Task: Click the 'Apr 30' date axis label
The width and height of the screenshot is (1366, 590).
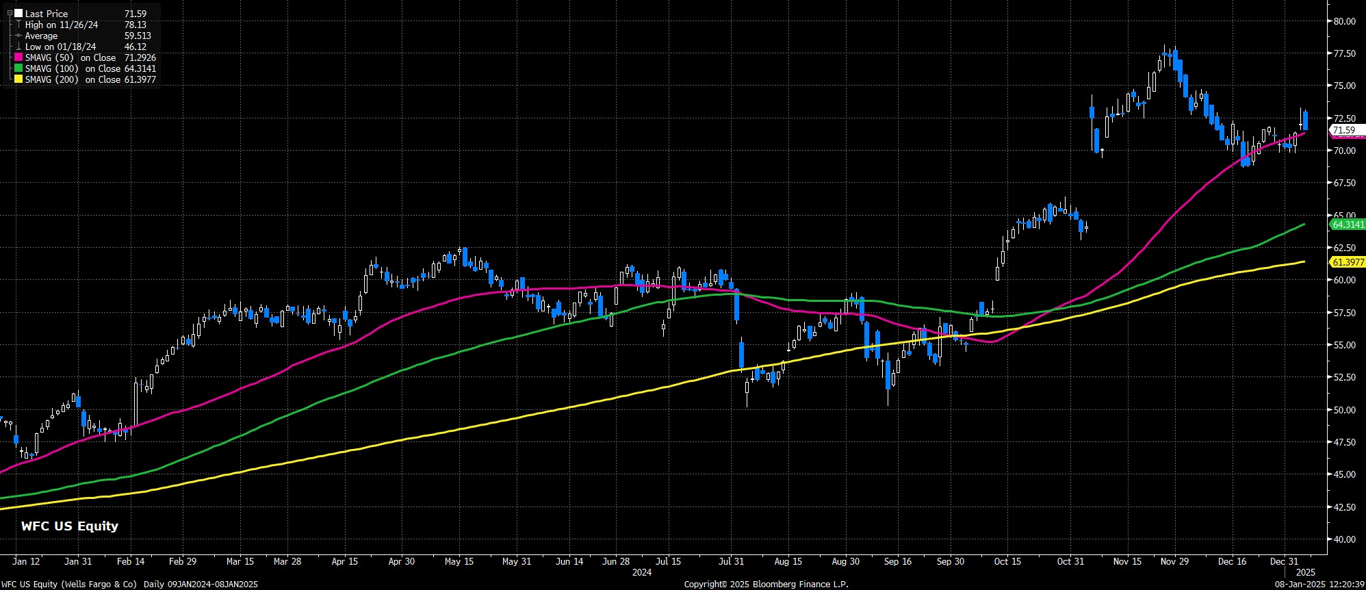Action: click(x=402, y=561)
